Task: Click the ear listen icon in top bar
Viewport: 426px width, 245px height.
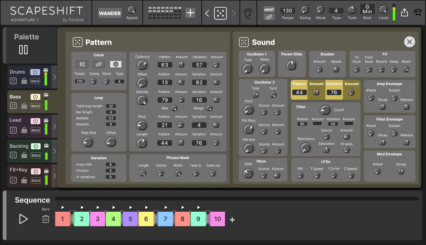Action: pyautogui.click(x=248, y=13)
